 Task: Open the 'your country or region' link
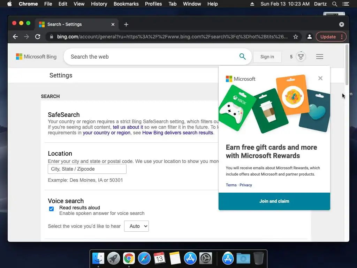pos(107,133)
